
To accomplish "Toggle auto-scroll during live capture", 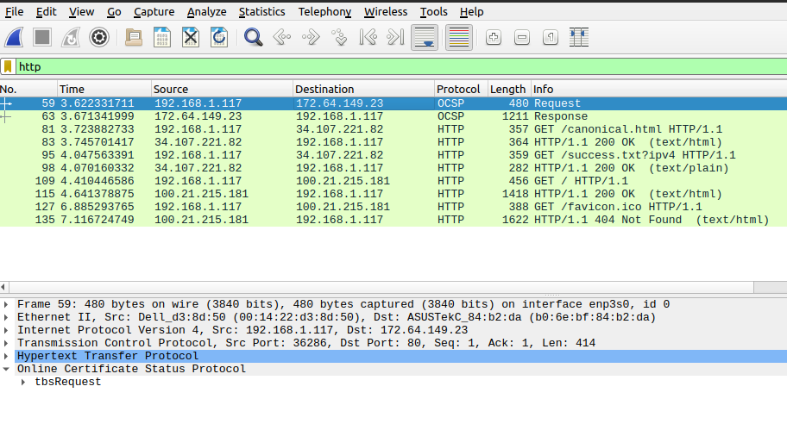I will tap(425, 37).
